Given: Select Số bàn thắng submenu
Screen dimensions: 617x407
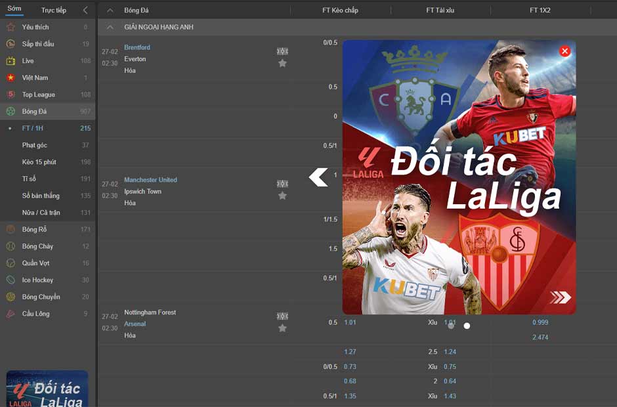Looking at the screenshot, I should 41,196.
